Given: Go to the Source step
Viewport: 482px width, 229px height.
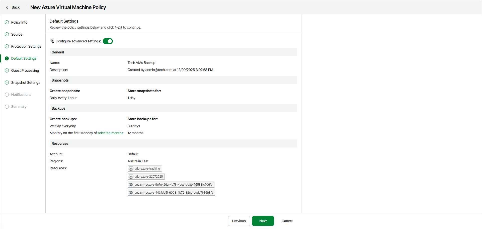Looking at the screenshot, I should tap(17, 34).
